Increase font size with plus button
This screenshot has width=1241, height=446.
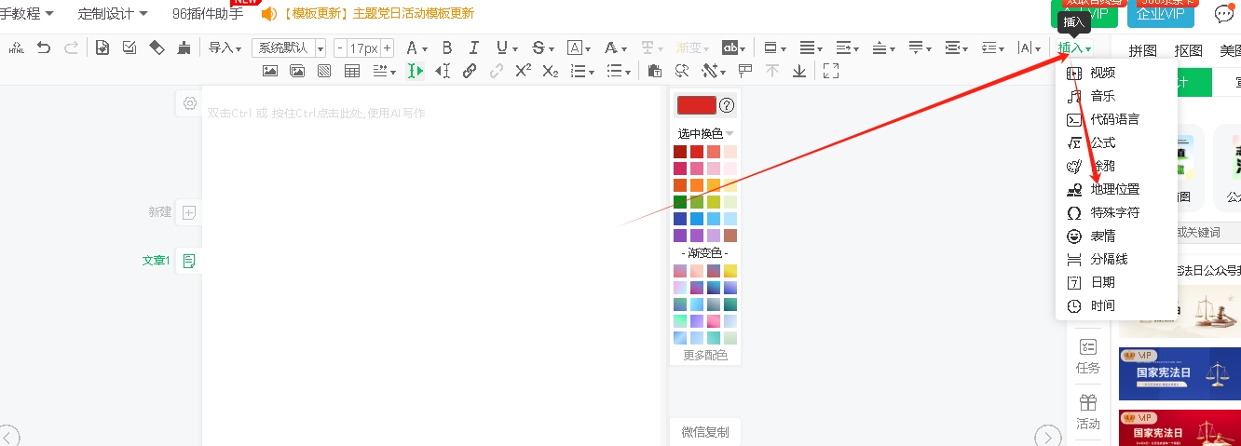click(387, 47)
